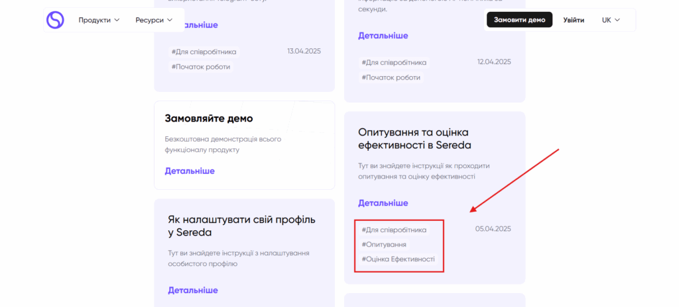679x307 pixels.
Task: Open the UK language selector
Action: point(611,20)
